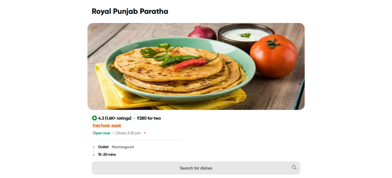392x178 pixels.
Task: Click the green star rating icon
Action: tap(94, 118)
